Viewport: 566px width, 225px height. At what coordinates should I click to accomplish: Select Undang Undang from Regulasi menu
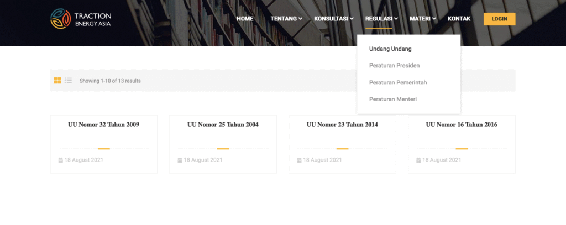click(390, 49)
